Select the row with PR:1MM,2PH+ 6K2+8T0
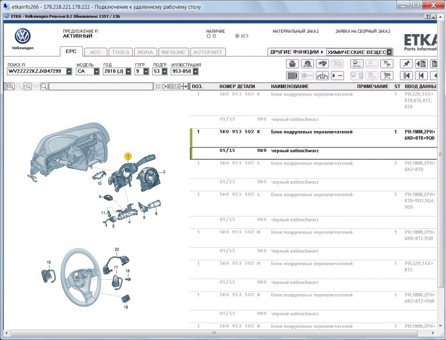Screen dimensions: 446x340 [314, 169]
